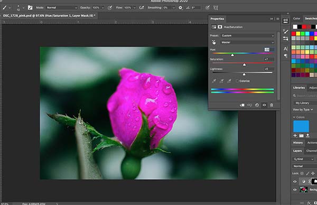317x205 pixels.
Task: Select the layer mask icon in Properties
Action: pos(220,27)
